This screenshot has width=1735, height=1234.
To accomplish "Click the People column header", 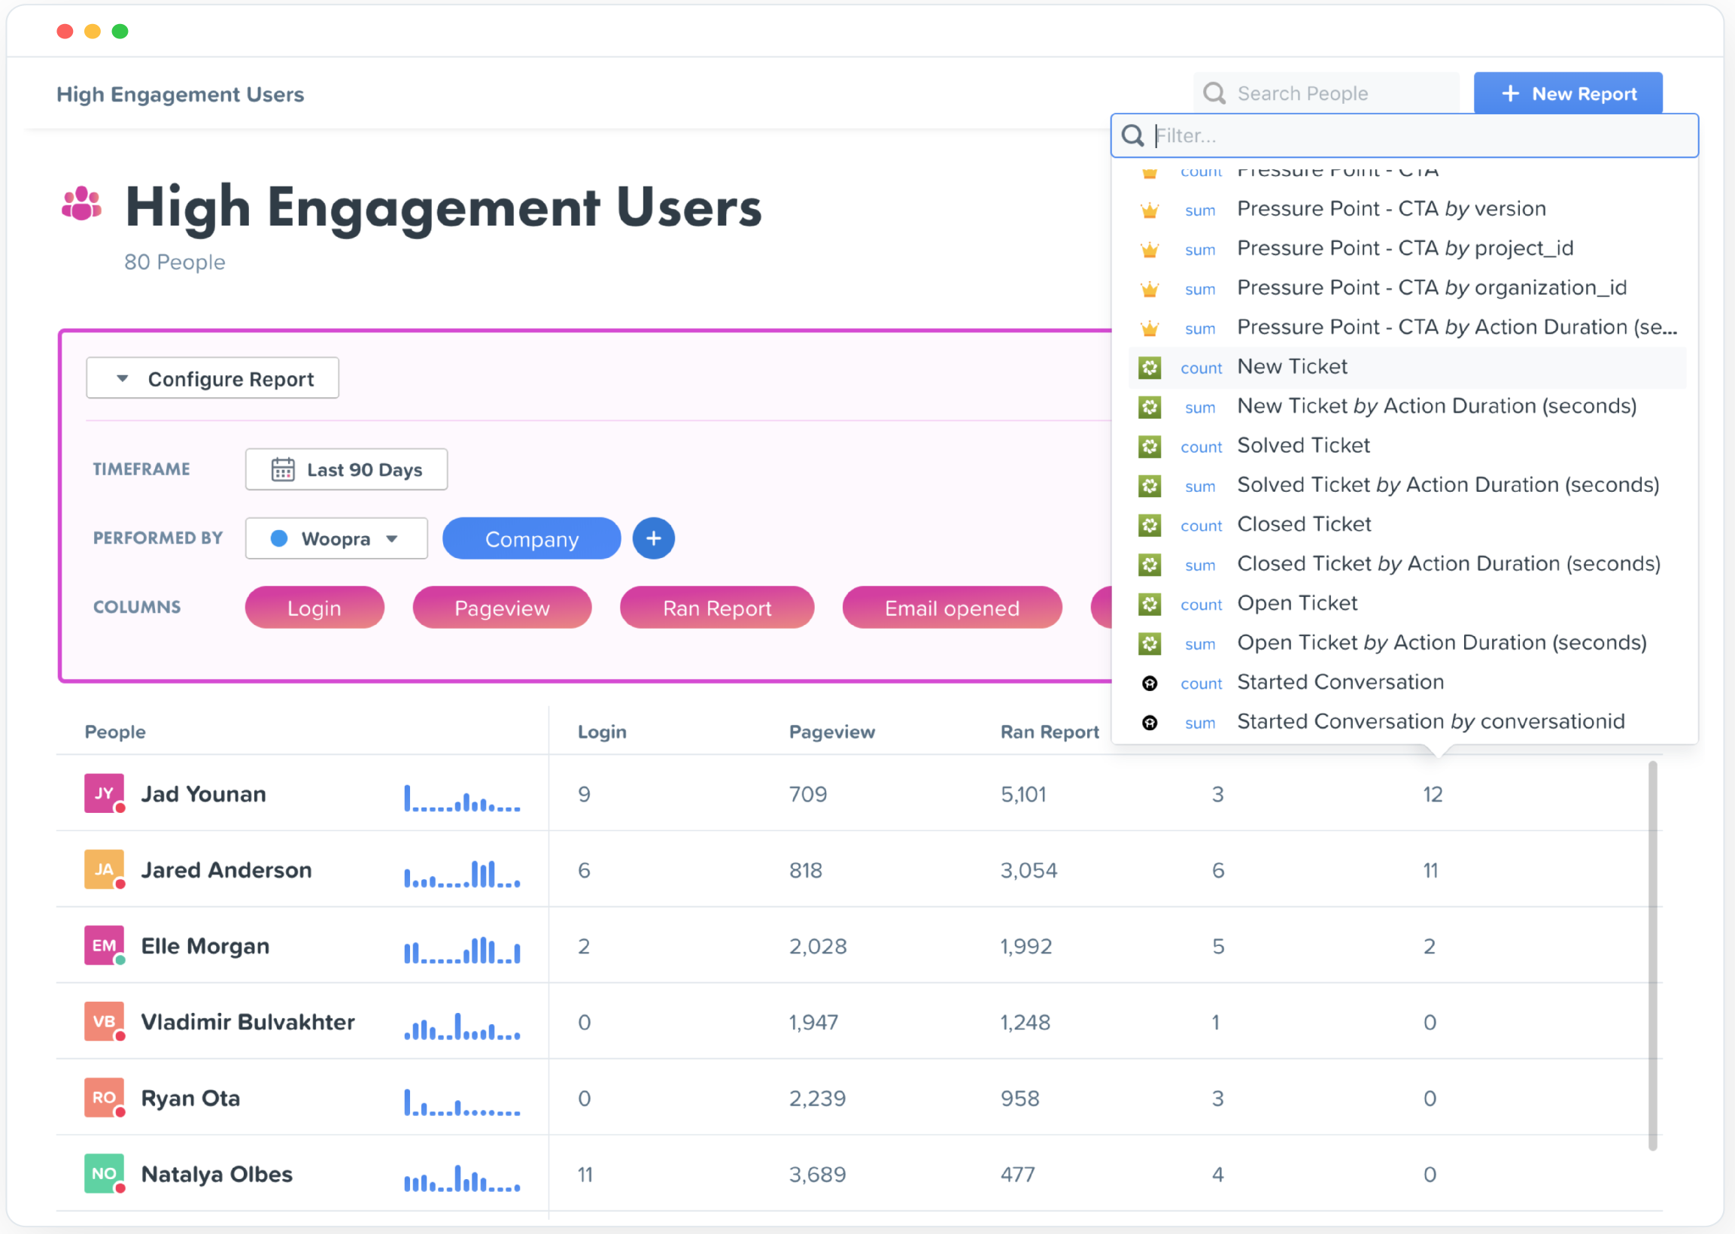I will [115, 732].
